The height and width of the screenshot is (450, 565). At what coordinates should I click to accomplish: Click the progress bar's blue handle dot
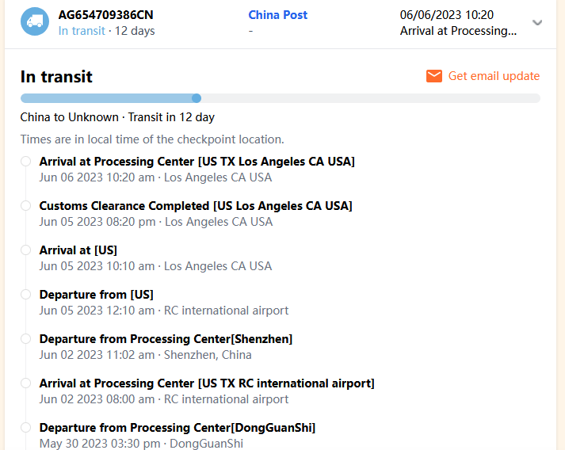pyautogui.click(x=197, y=98)
